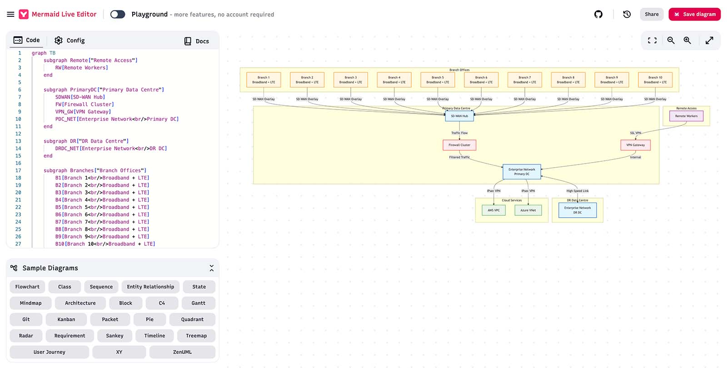Click the SD-WAN Hub node in diagram

click(459, 116)
